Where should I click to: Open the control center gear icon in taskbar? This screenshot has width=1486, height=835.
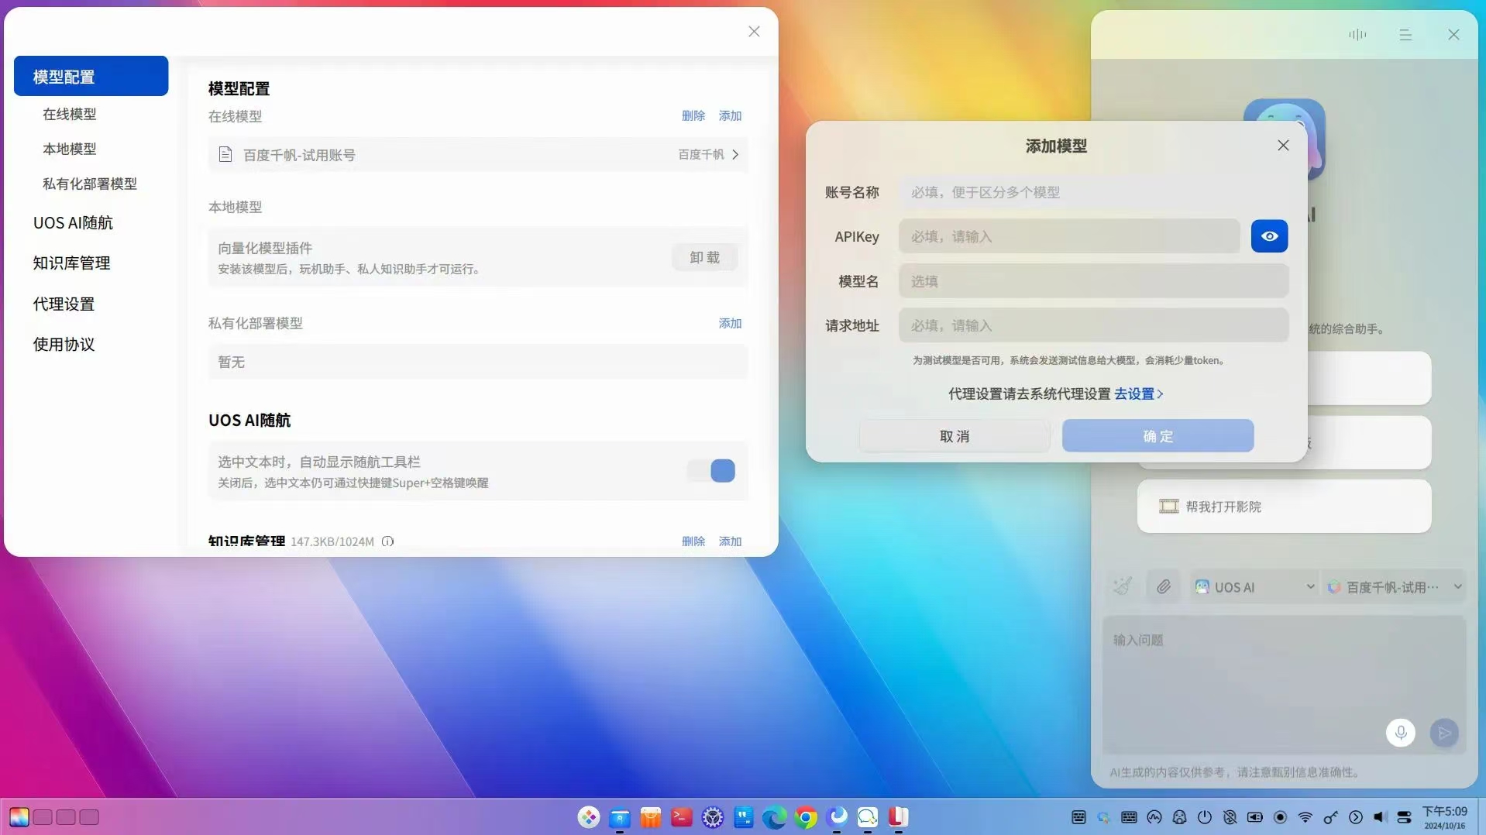(x=712, y=817)
